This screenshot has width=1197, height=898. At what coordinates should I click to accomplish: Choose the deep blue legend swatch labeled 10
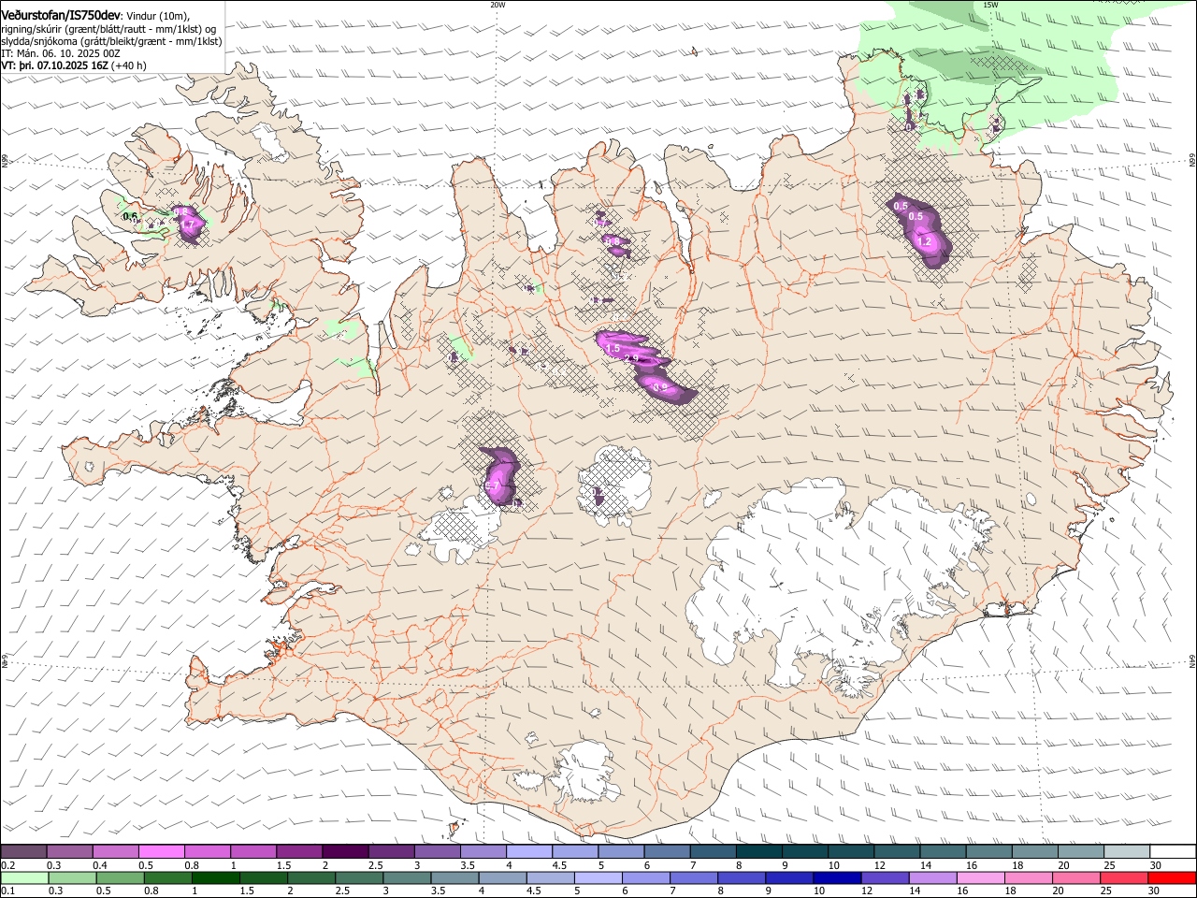click(836, 877)
